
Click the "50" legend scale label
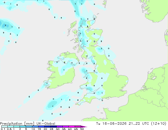82,129
